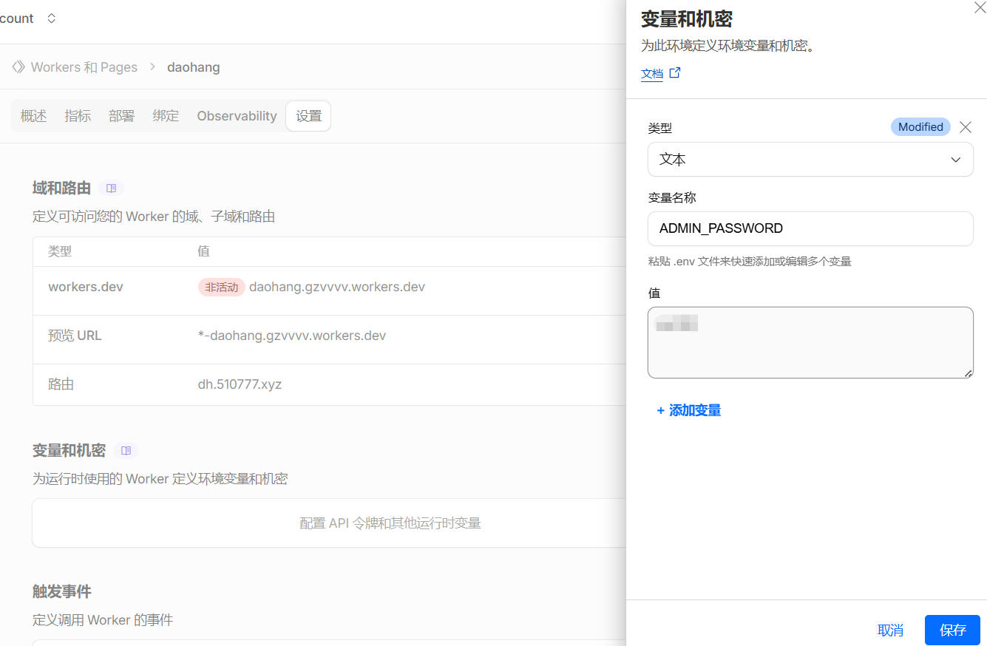Select the 设置 tab
The height and width of the screenshot is (646, 987).
(308, 116)
